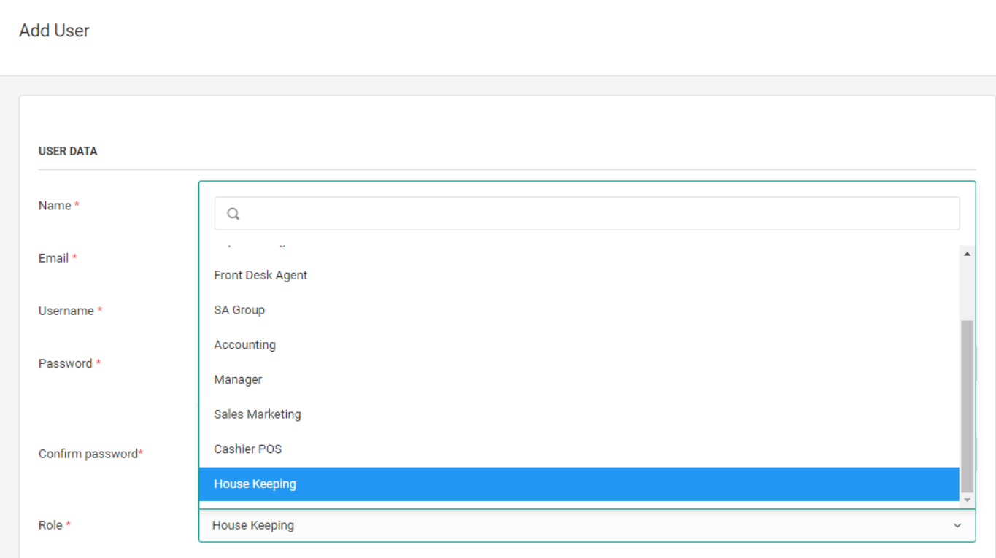The image size is (996, 558).
Task: Select Manager from the dropdown
Action: 579,379
